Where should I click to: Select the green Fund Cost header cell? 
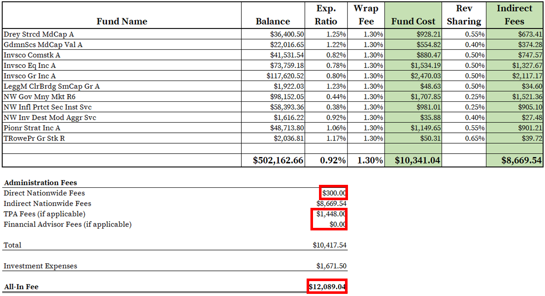tap(413, 21)
